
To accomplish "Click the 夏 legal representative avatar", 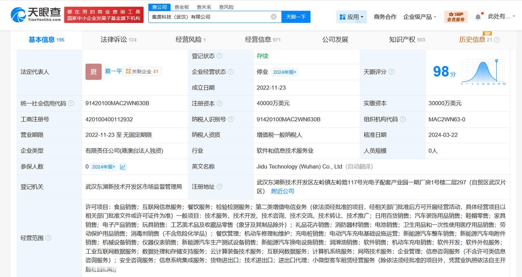I will [x=93, y=72].
